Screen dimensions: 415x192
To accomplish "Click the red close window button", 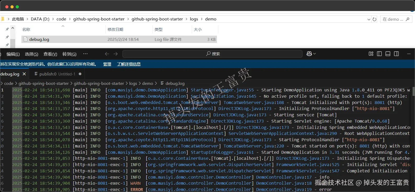I will (7, 7).
